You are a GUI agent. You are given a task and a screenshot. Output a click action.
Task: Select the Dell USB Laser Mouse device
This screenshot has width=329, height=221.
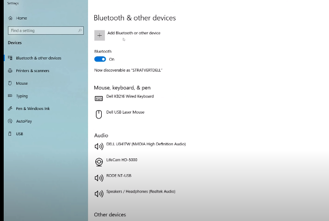125,112
